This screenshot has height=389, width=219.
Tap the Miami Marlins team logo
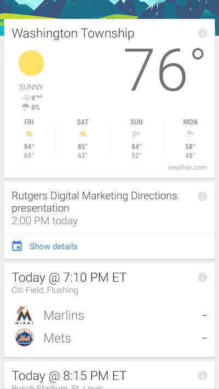(x=24, y=315)
